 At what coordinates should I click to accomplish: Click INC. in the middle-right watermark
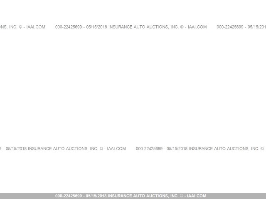pos(254,148)
